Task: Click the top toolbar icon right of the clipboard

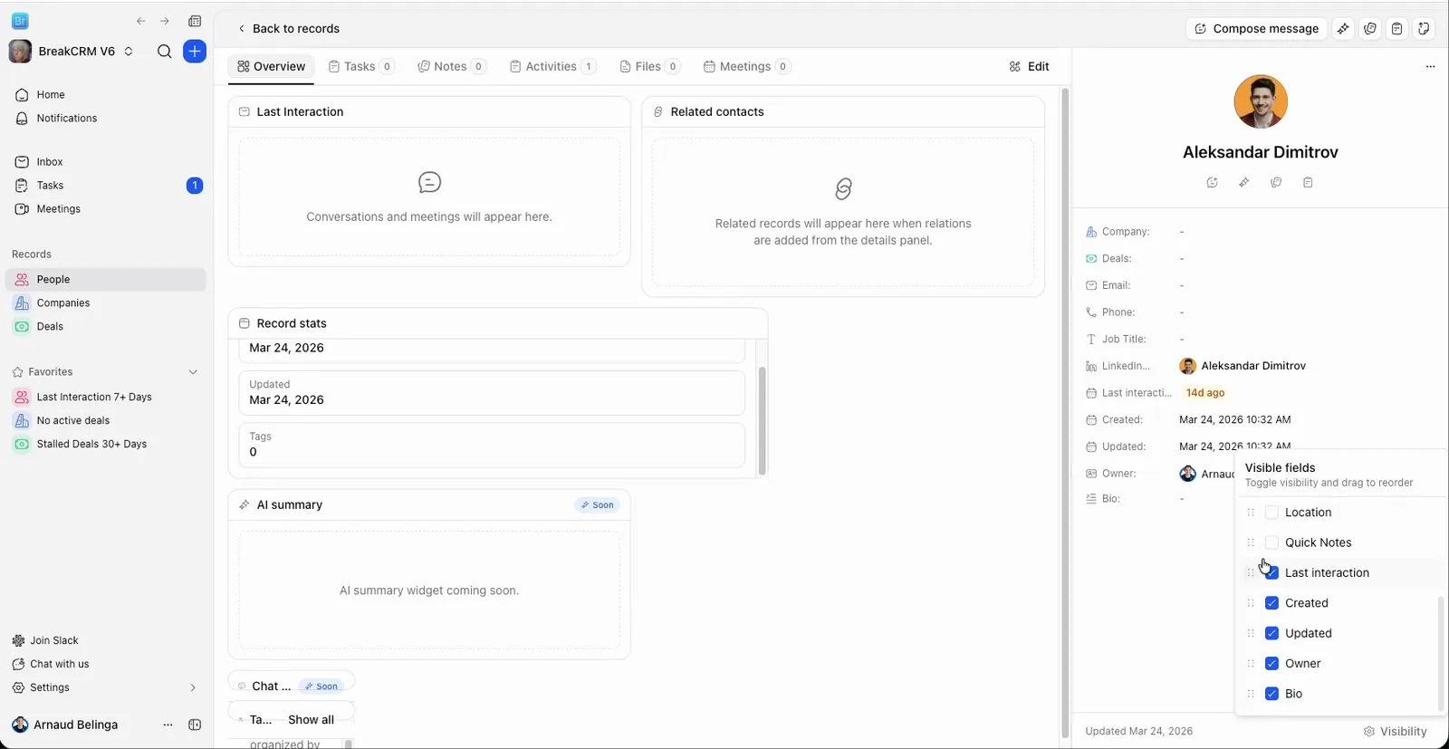Action: [x=1424, y=29]
